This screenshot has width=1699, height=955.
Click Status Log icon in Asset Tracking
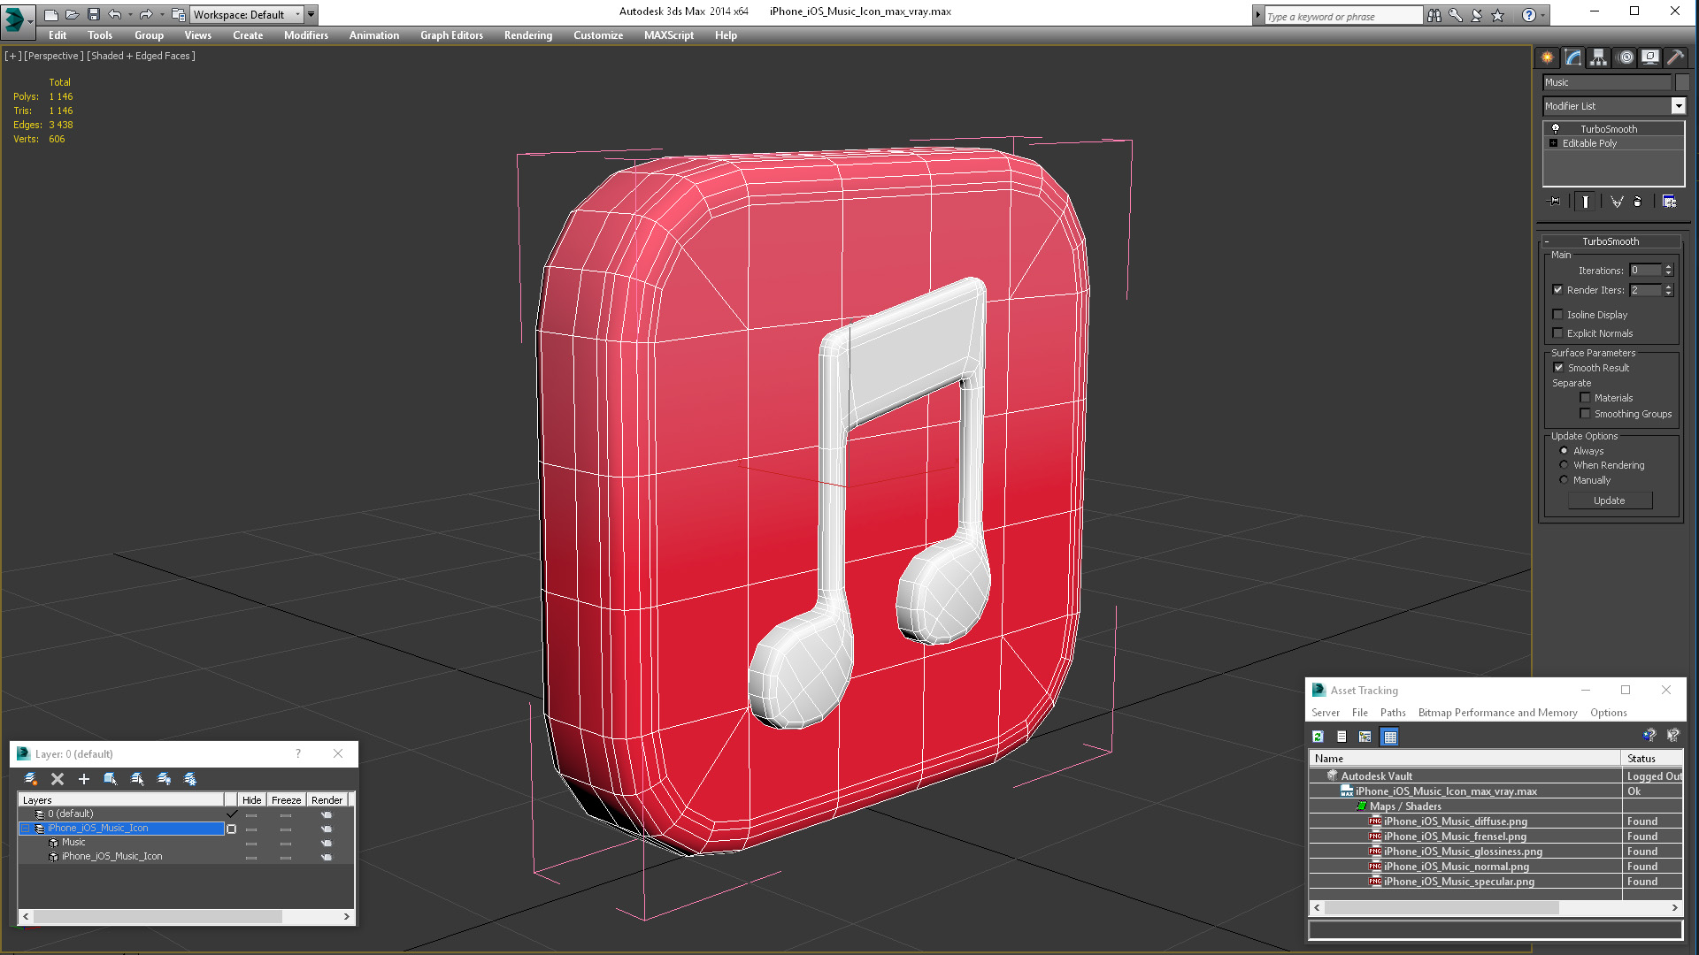1342,737
